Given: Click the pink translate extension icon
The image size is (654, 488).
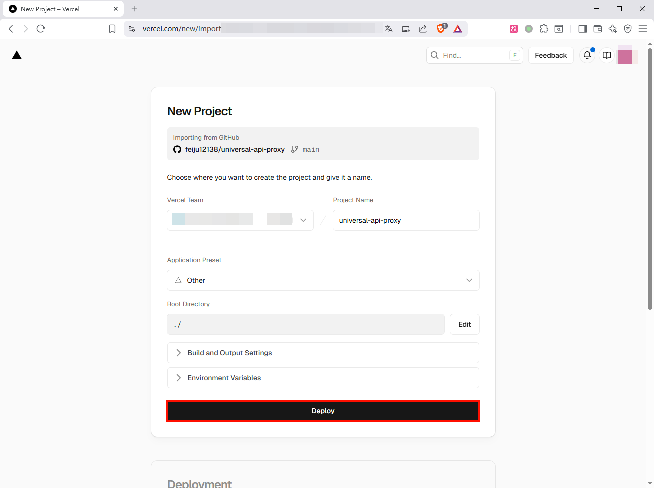Looking at the screenshot, I should click(514, 29).
